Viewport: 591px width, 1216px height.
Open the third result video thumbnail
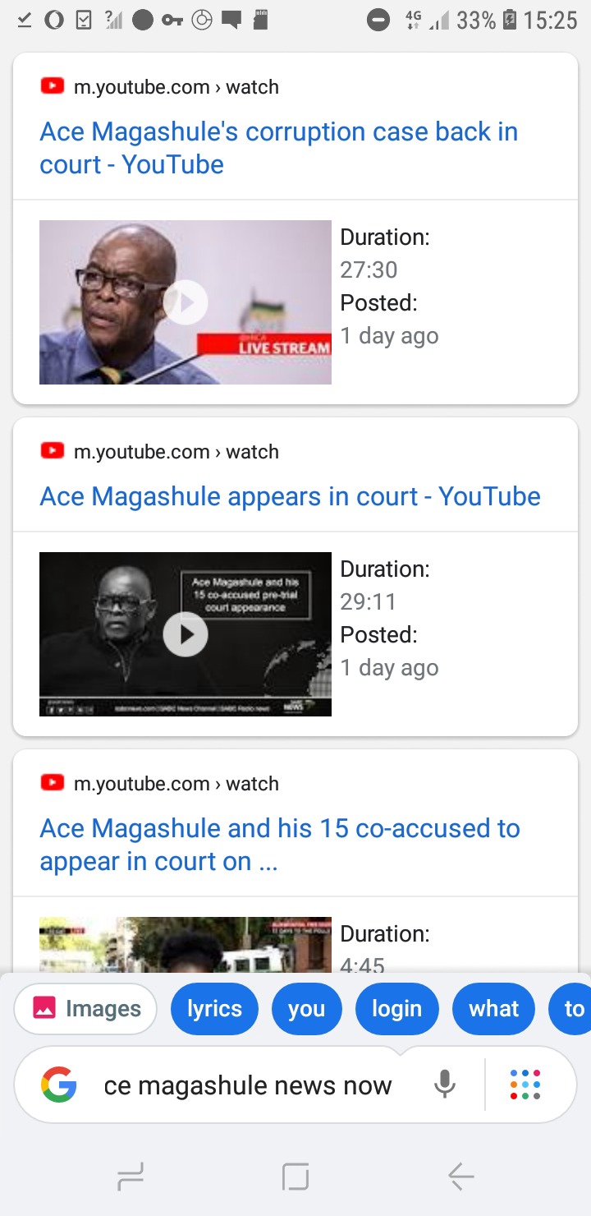186,944
